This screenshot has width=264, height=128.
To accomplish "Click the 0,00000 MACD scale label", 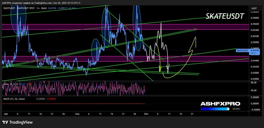I will point(255,104).
